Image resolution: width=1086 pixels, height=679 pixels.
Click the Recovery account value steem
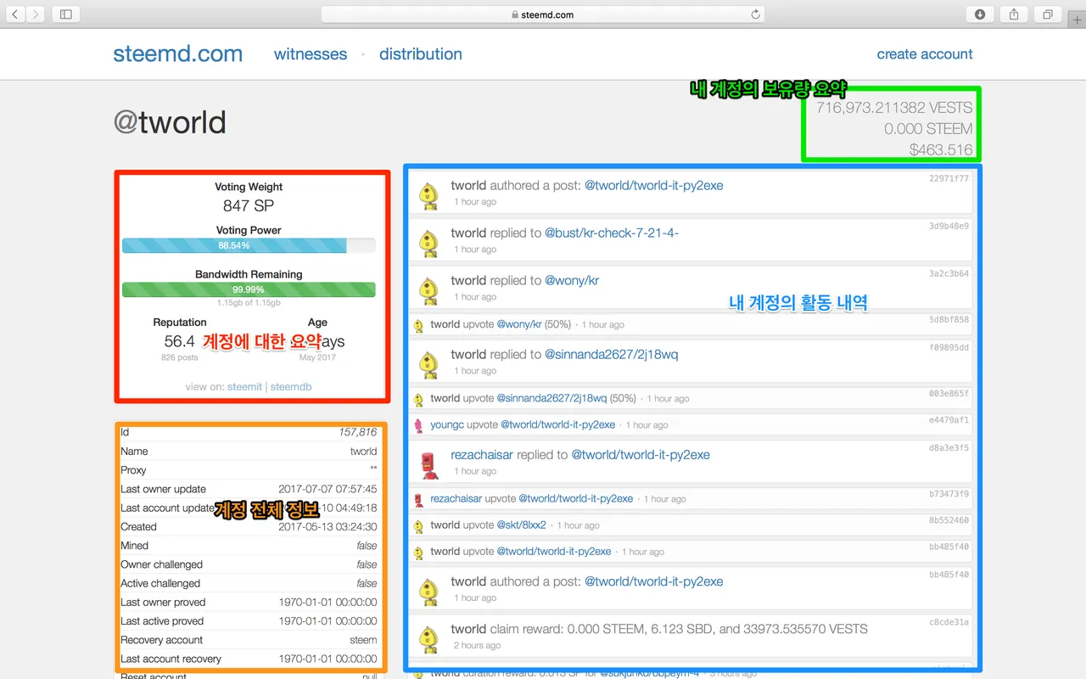[363, 640]
